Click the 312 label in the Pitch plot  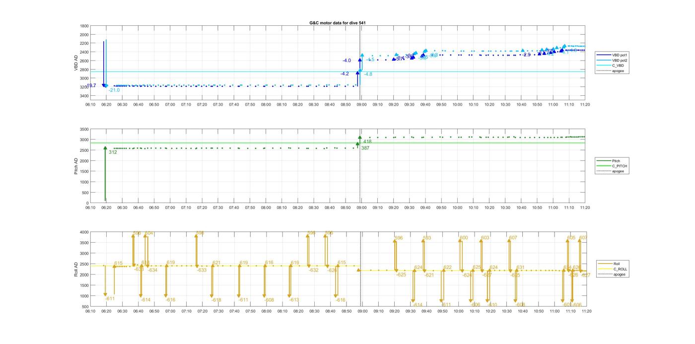click(x=113, y=152)
